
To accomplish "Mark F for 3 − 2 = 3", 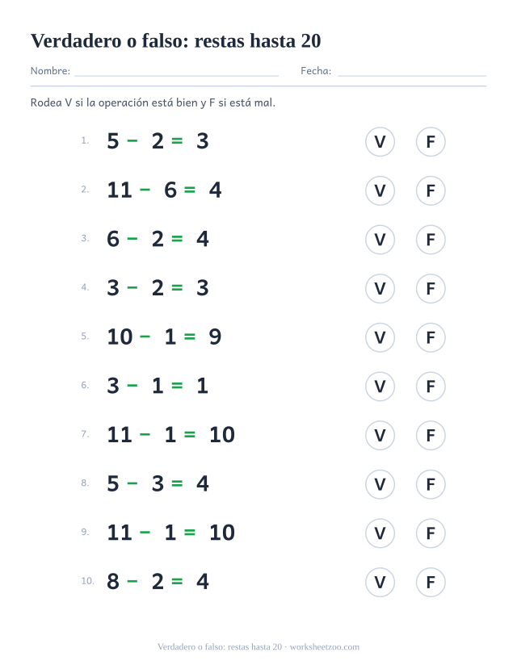I will click(431, 288).
